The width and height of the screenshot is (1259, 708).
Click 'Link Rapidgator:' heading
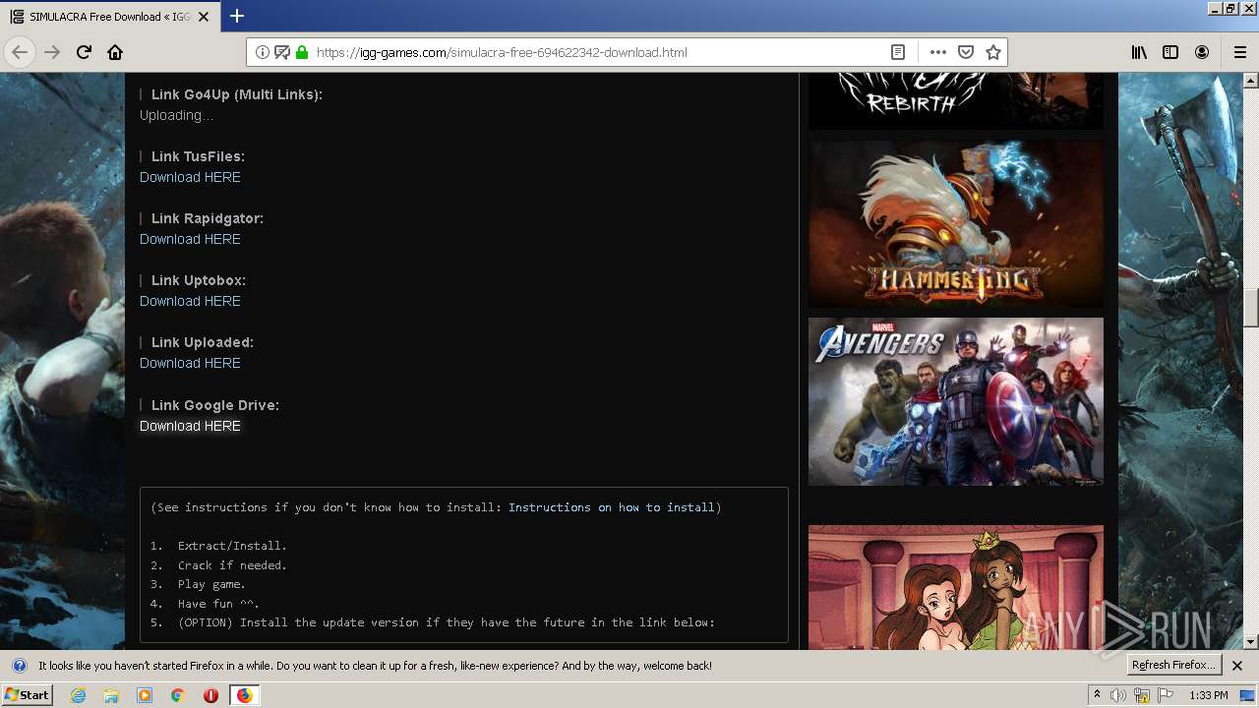208,218
